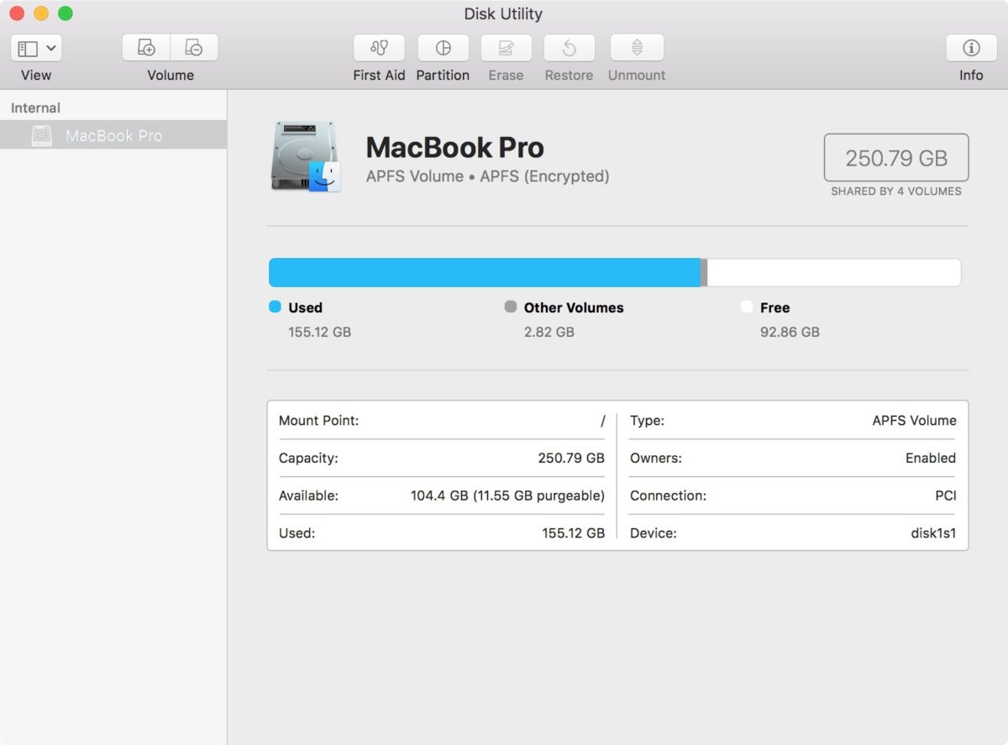
Task: Click the MacBook Pro drive image
Action: coord(306,157)
